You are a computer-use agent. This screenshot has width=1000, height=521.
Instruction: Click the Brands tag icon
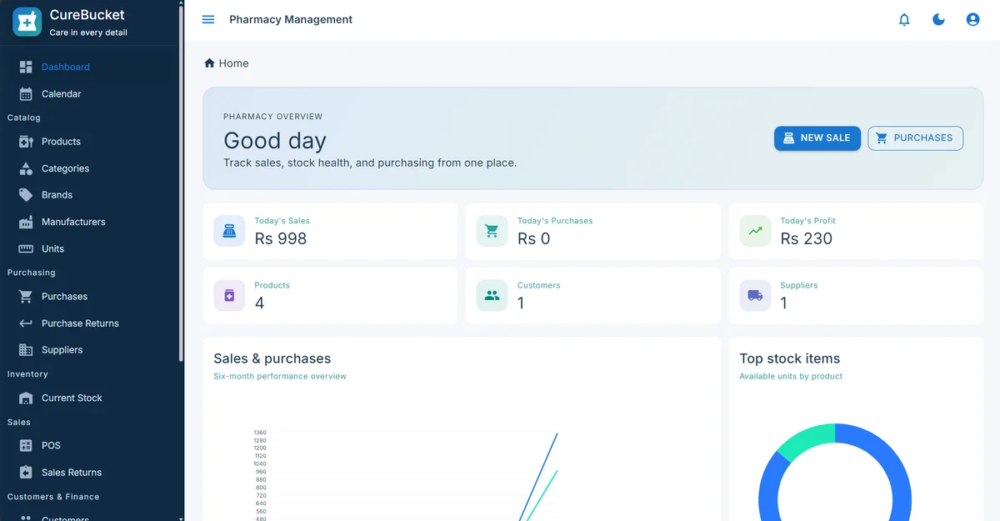(x=26, y=195)
